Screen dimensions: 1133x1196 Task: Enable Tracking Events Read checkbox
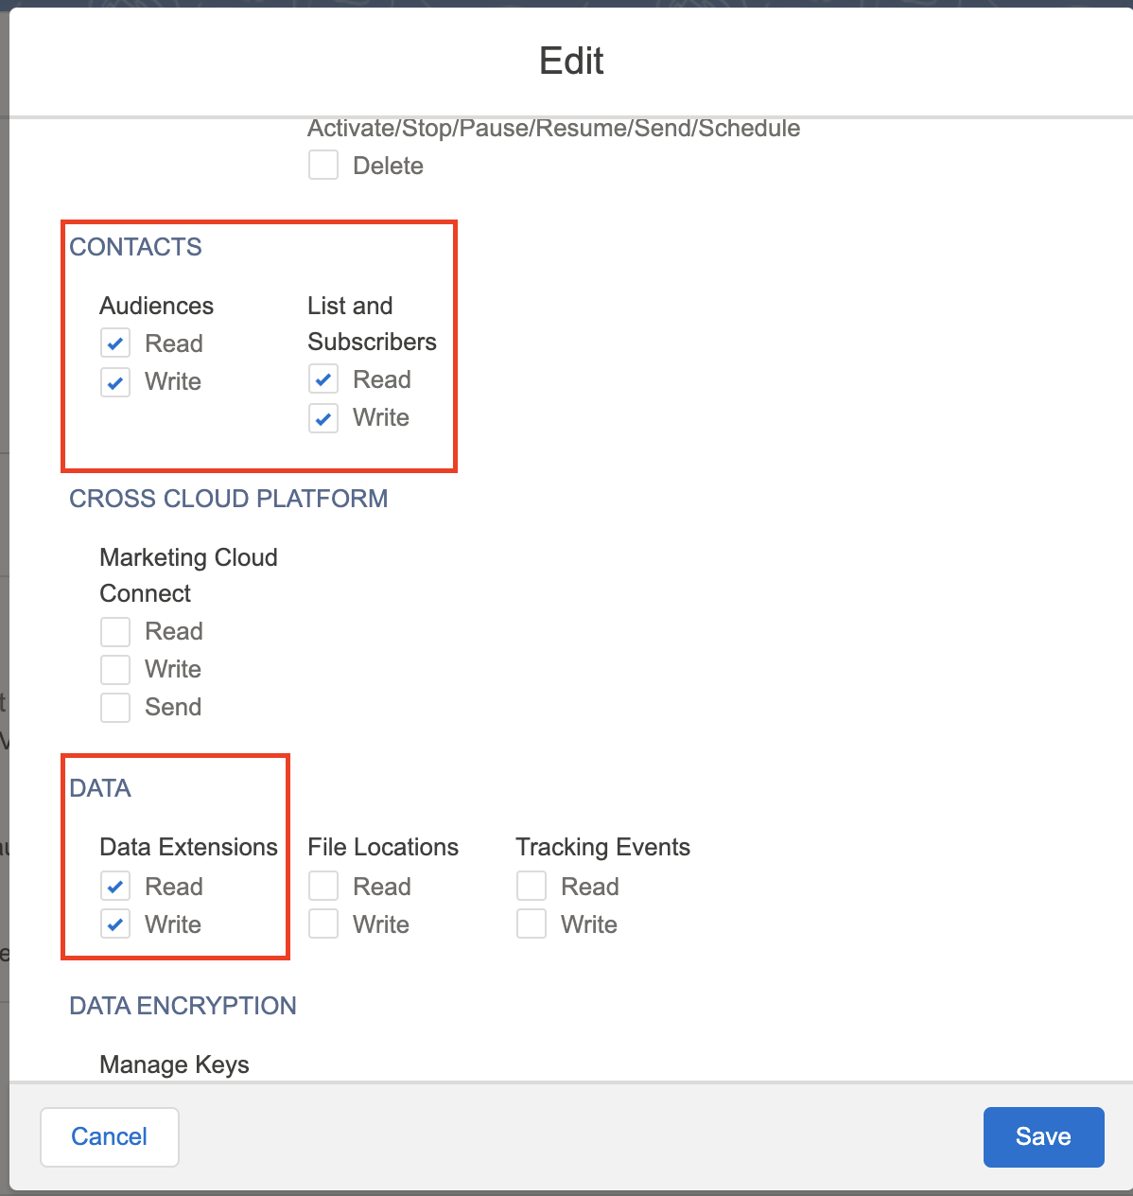(532, 887)
